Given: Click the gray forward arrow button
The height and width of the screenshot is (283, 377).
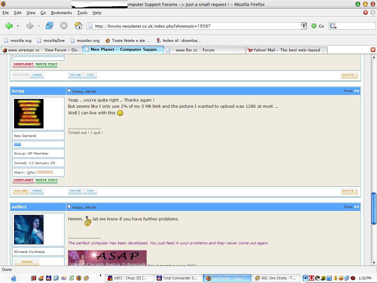Looking at the screenshot, I should [30, 26].
